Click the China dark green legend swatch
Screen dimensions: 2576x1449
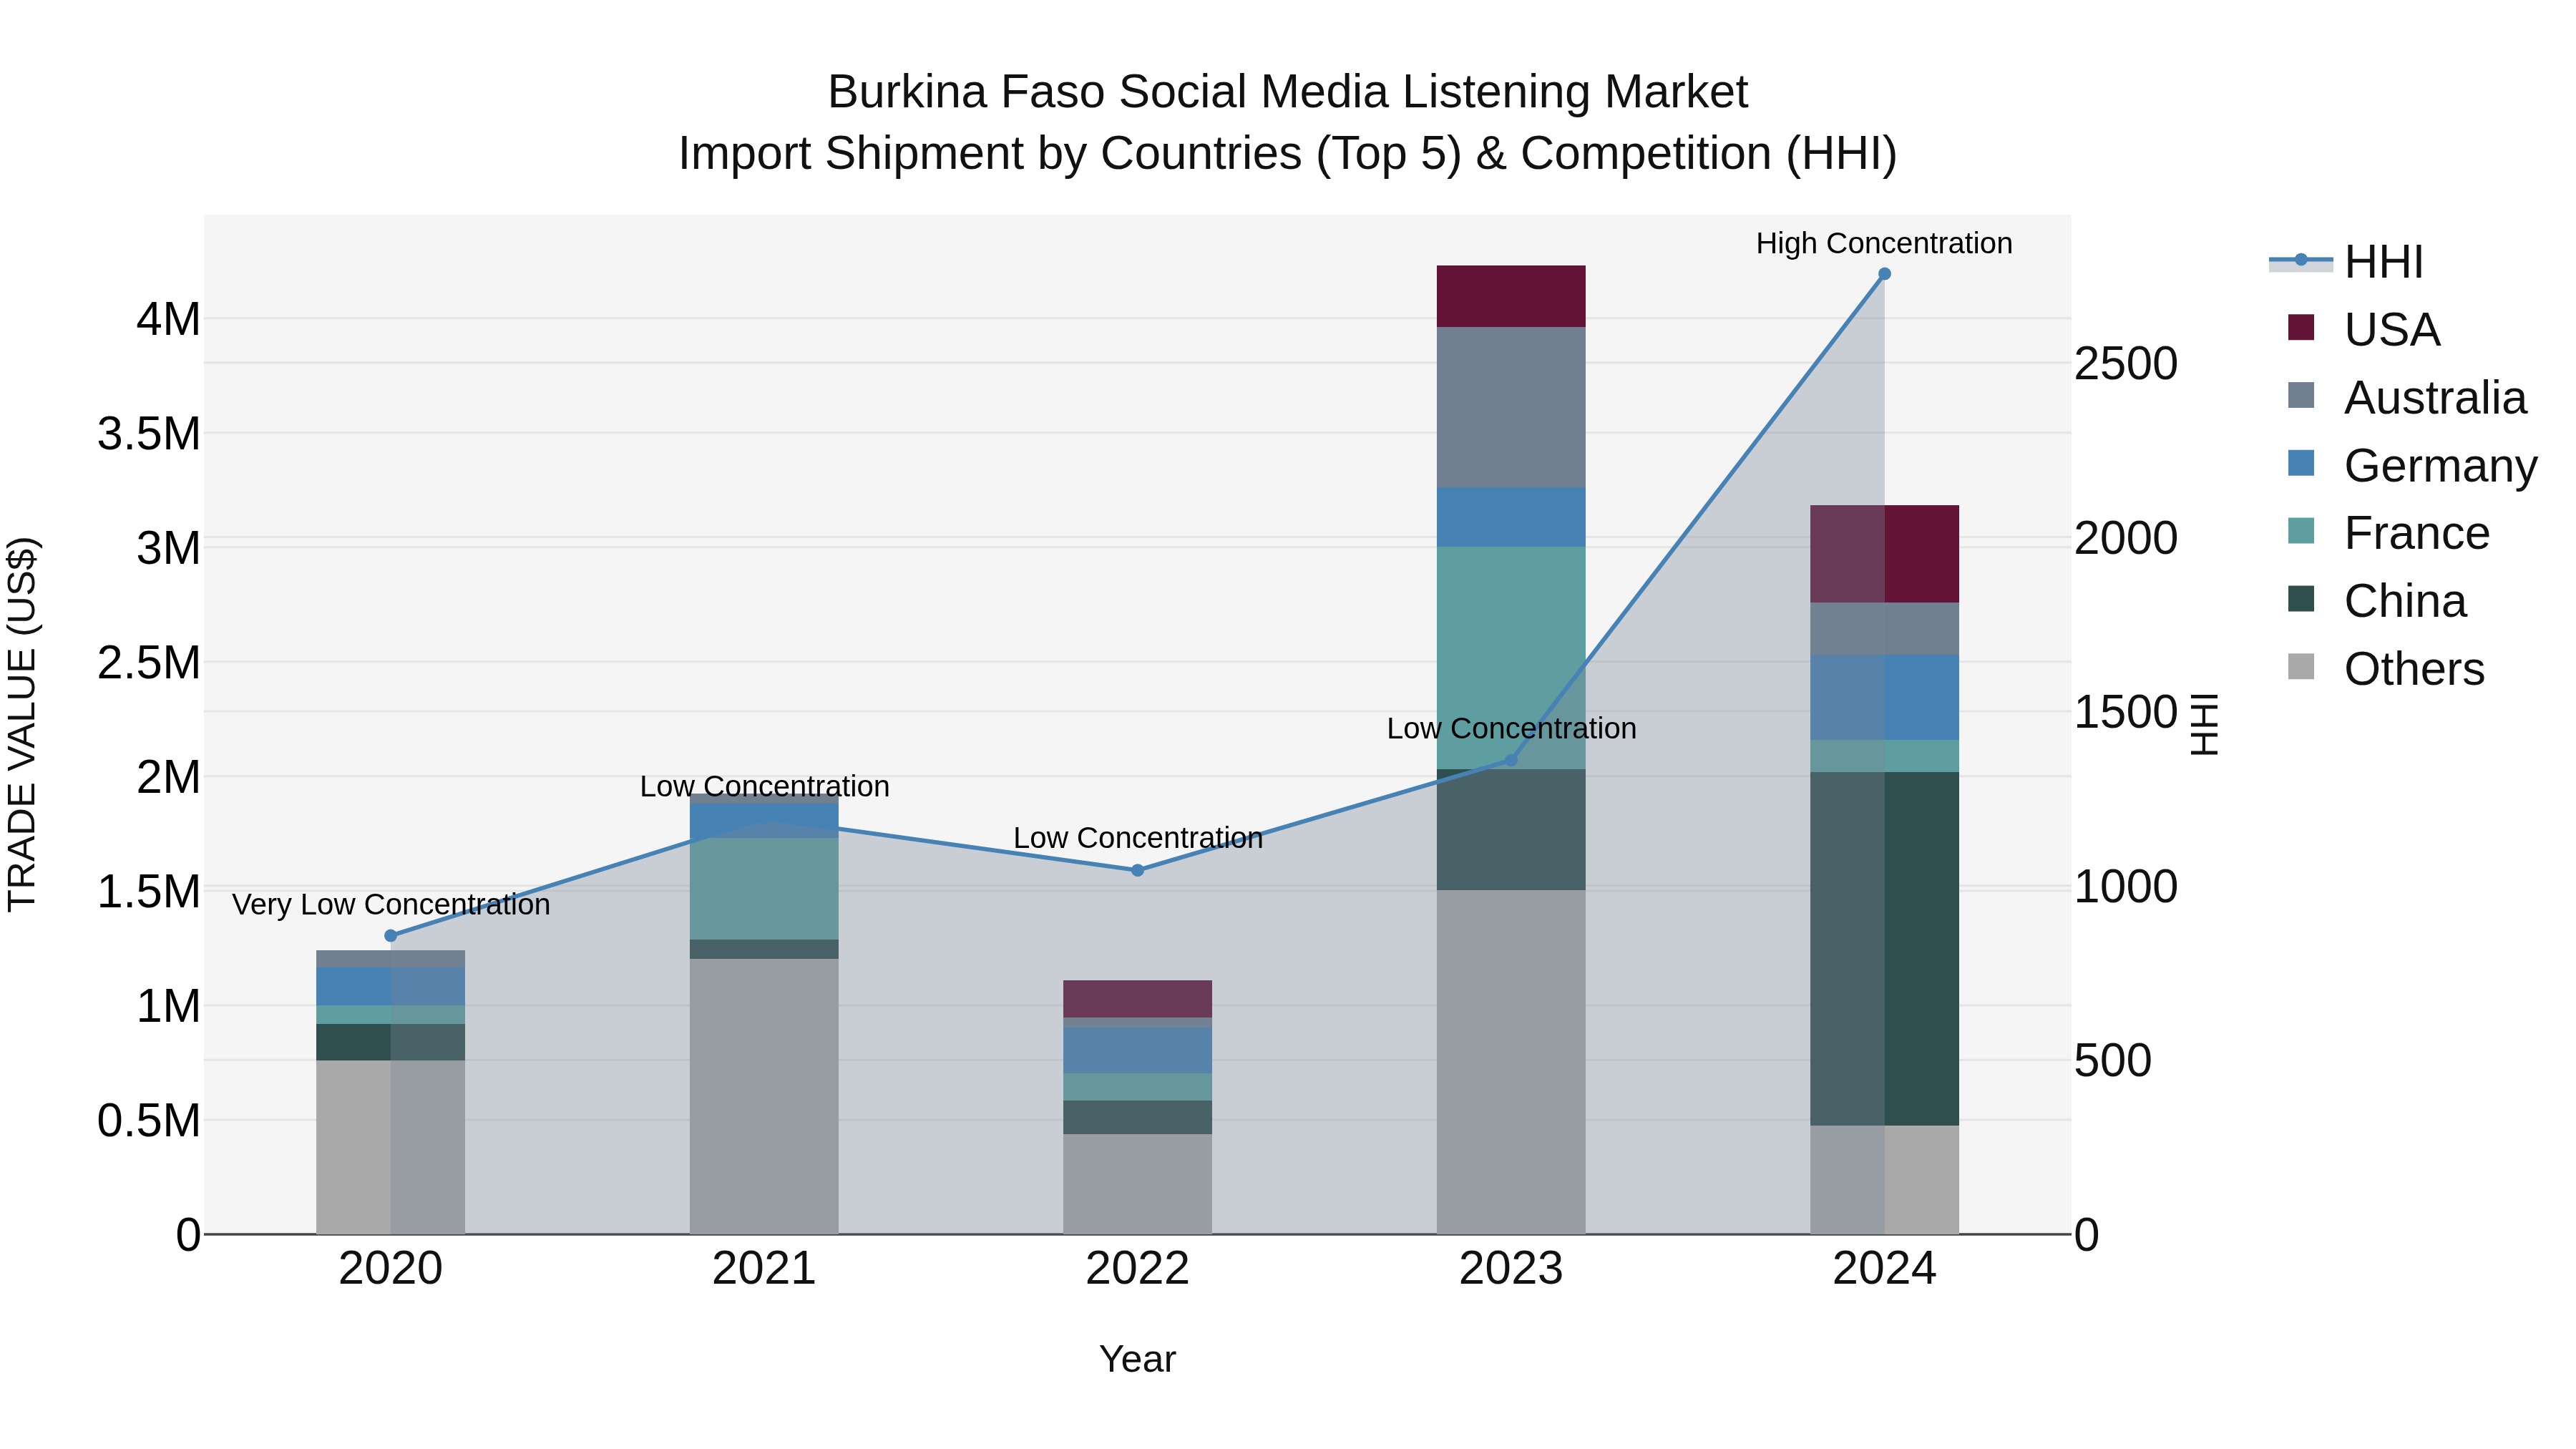(2301, 599)
